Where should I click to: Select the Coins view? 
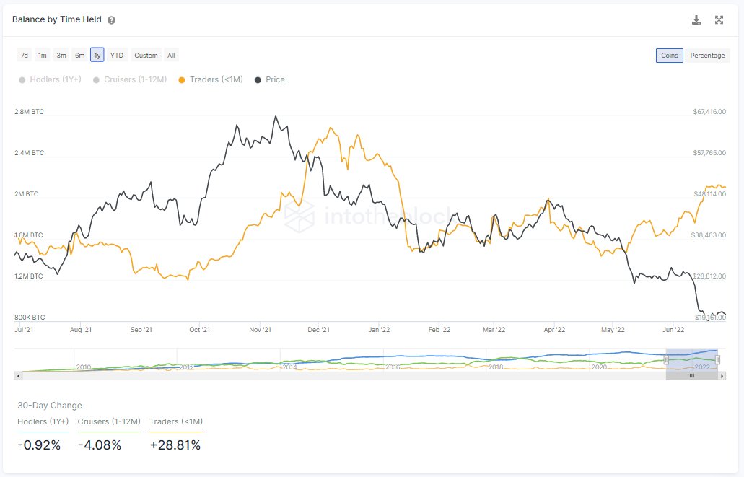point(670,56)
